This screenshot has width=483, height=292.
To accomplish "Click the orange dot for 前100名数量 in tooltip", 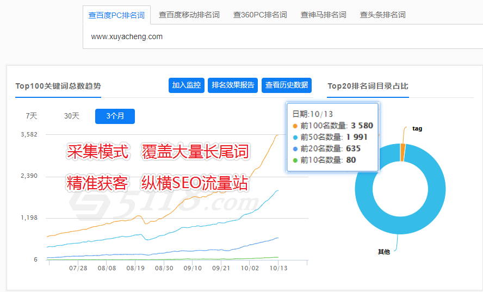I will (295, 126).
